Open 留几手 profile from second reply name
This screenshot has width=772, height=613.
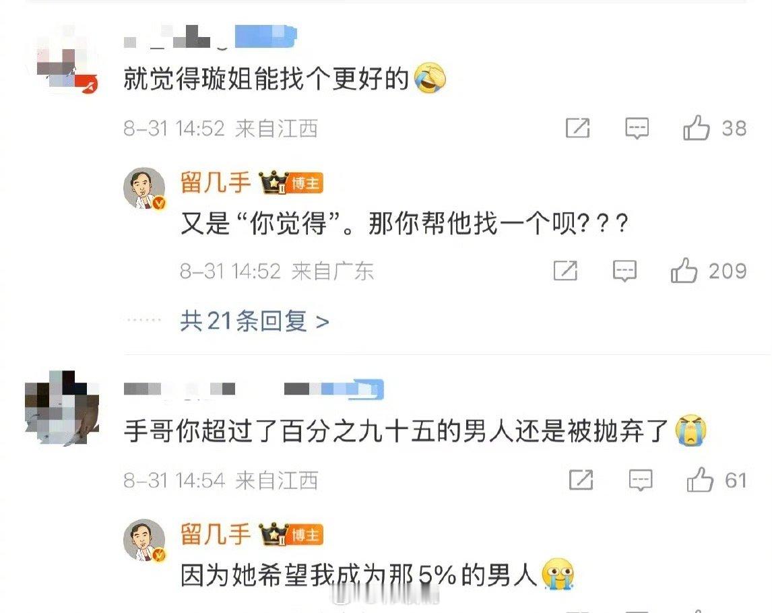tap(215, 534)
